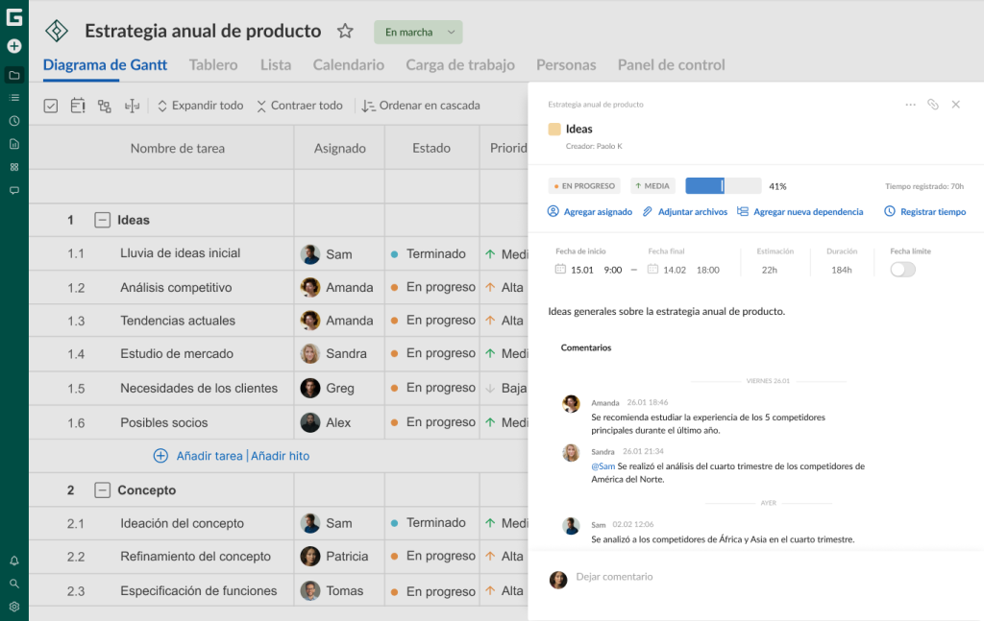This screenshot has height=621, width=984.
Task: Toggle the select tasks checkbox in toolbar
Action: click(x=51, y=106)
